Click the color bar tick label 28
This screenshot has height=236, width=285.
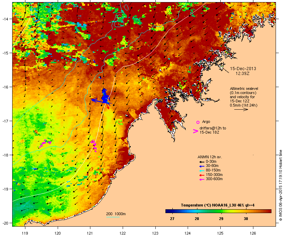197,219
